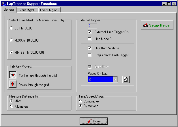Click the LapTracker title bar app icon

4,4
